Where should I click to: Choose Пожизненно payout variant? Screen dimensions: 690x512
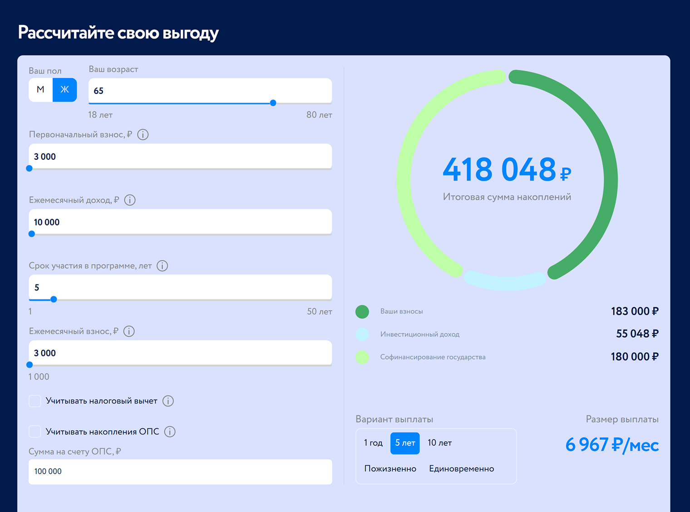[x=390, y=469]
